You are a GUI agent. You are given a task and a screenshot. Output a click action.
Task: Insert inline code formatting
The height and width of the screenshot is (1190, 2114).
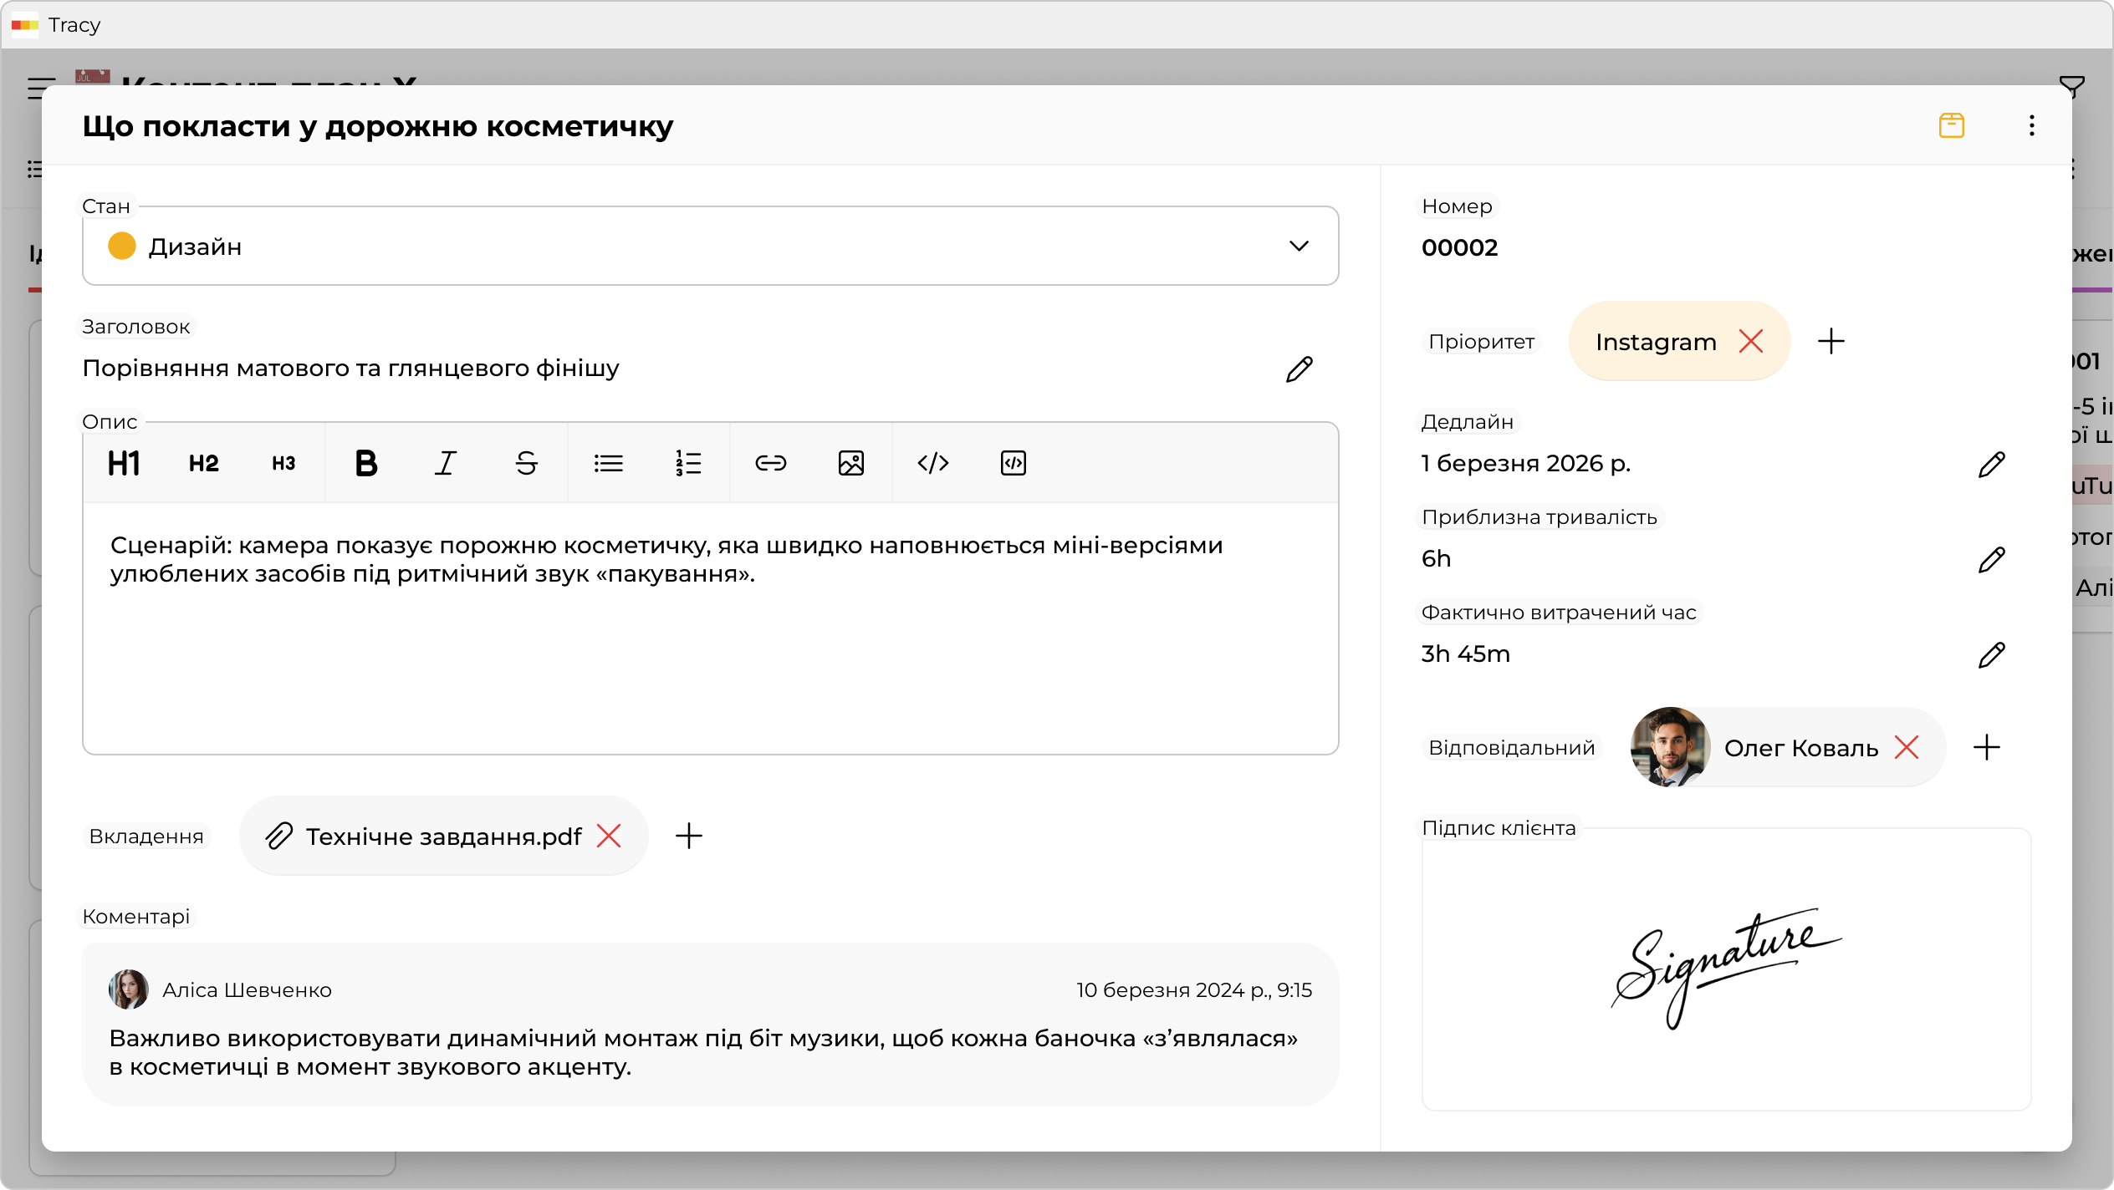click(x=932, y=463)
